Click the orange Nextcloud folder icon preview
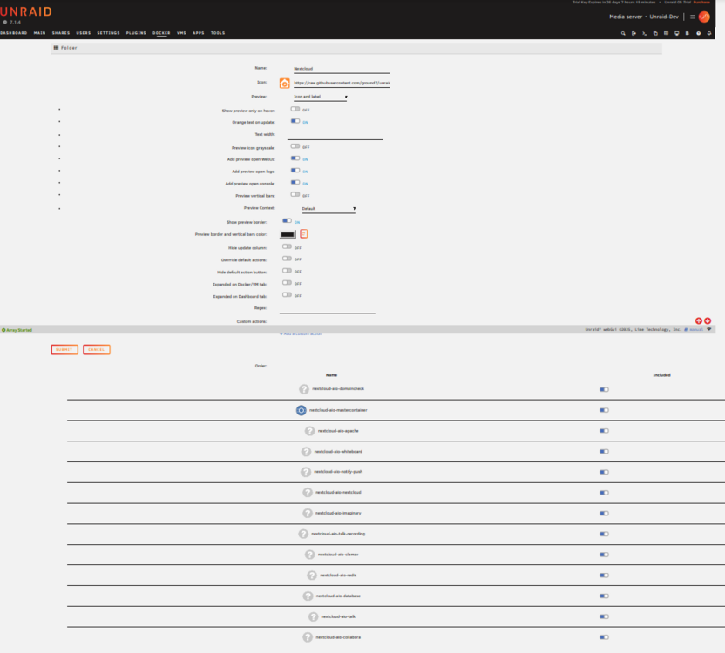Viewport: 725px width, 653px height. (x=284, y=84)
